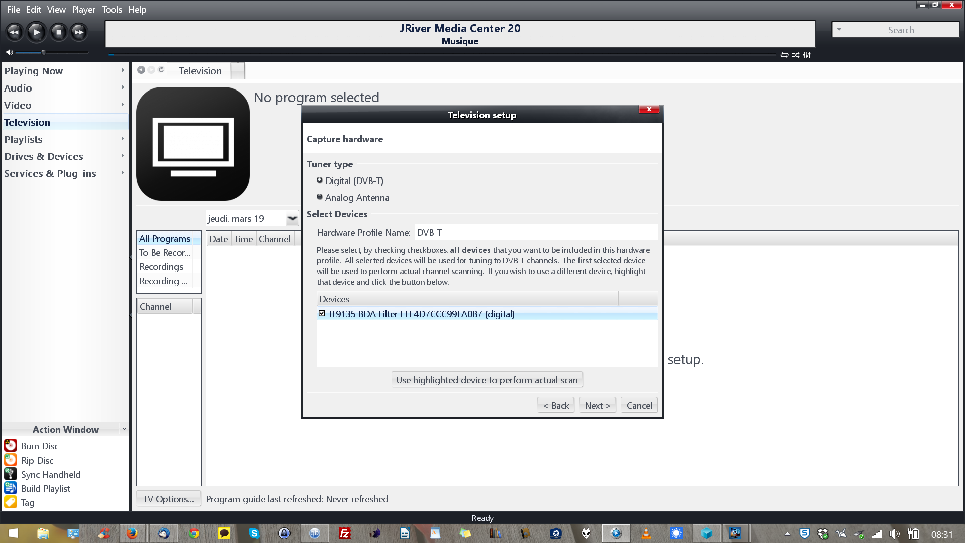Open TV Options button
The height and width of the screenshot is (543, 965).
168,499
